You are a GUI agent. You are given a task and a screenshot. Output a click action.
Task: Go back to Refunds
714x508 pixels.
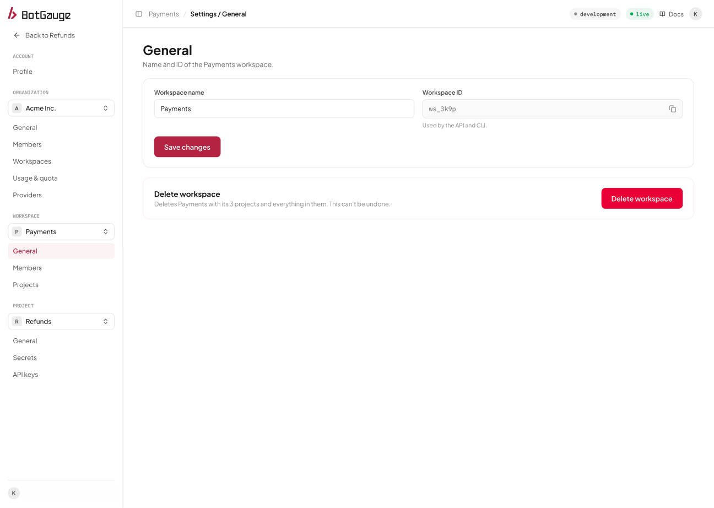pyautogui.click(x=44, y=35)
